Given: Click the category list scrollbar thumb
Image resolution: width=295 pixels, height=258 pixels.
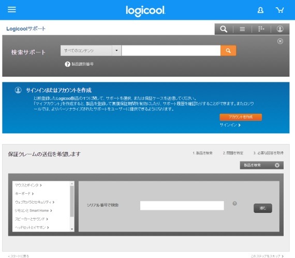Looking at the screenshot, I should pyautogui.click(x=72, y=201).
